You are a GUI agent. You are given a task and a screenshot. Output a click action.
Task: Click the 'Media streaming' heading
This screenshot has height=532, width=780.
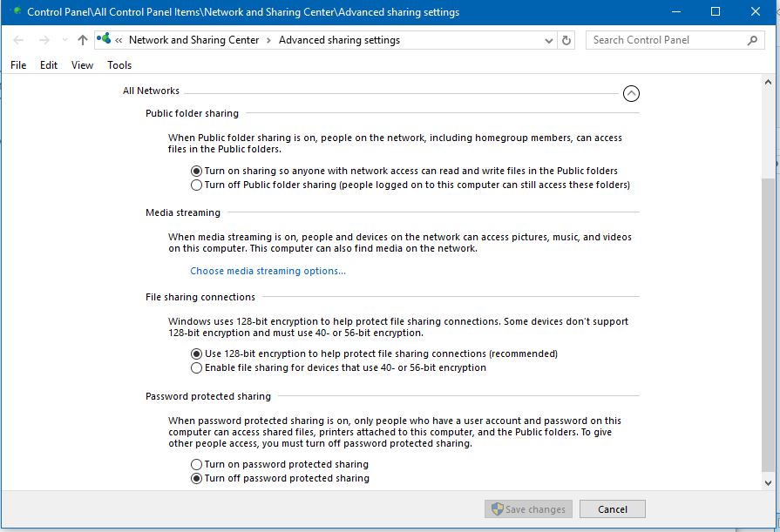183,212
